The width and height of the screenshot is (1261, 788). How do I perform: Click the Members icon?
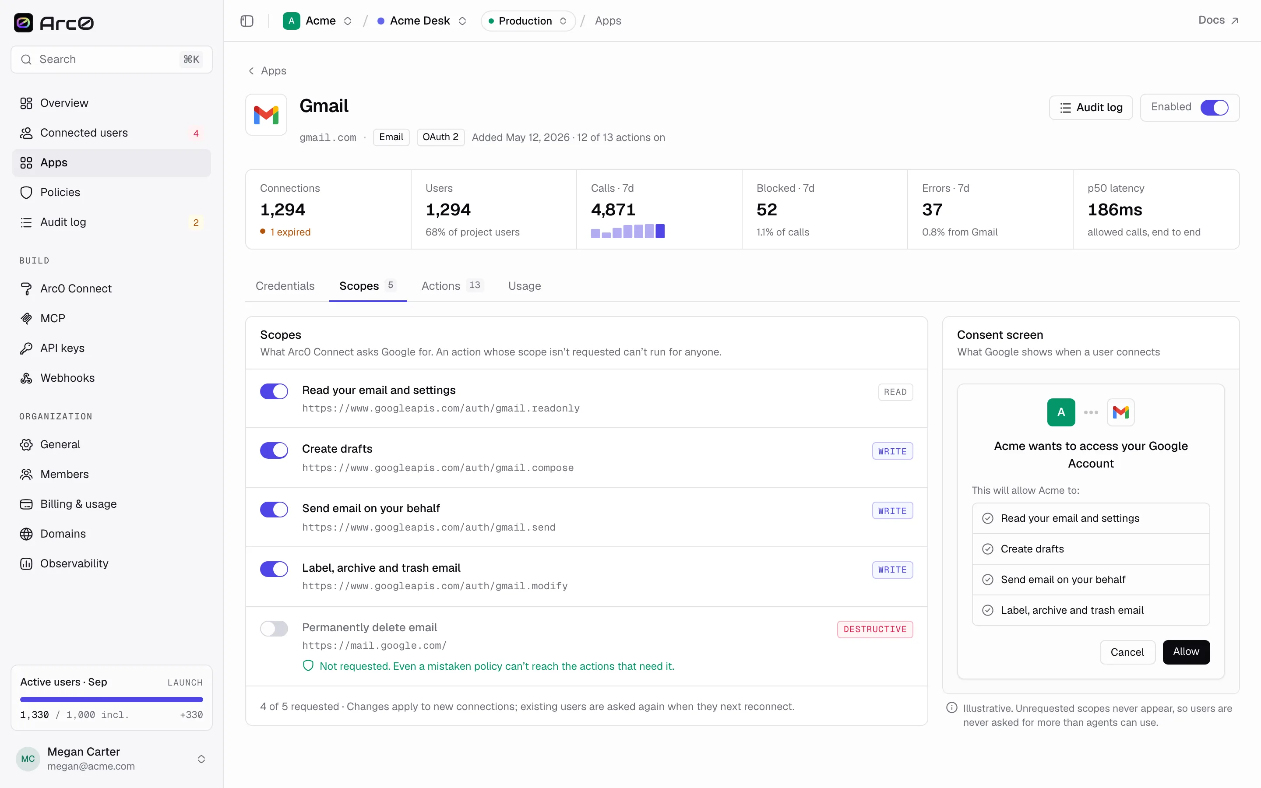pos(26,474)
